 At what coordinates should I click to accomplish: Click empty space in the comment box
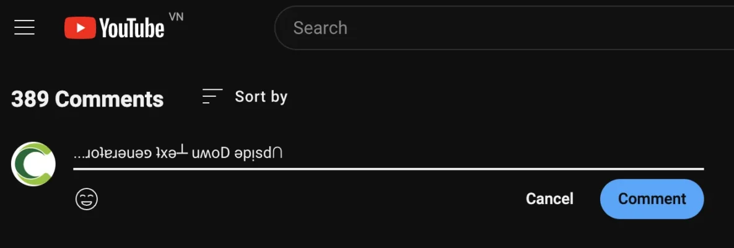(x=496, y=153)
